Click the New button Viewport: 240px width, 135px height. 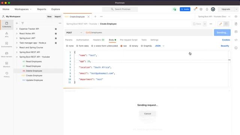[49, 16]
